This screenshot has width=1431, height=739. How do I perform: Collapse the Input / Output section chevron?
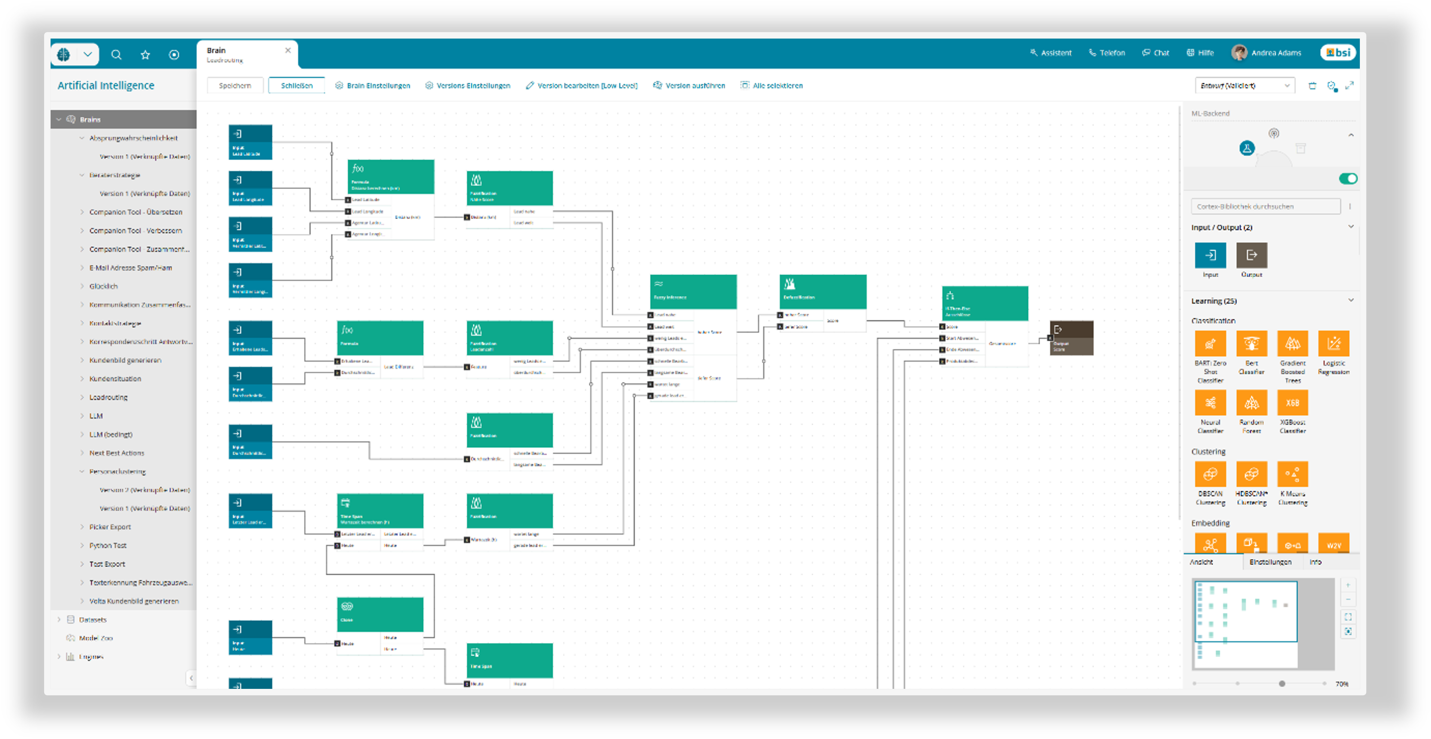[x=1350, y=227]
